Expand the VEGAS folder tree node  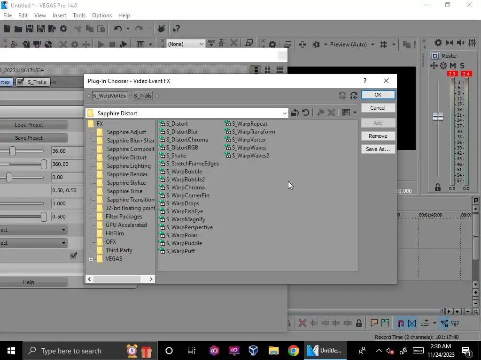click(91, 259)
